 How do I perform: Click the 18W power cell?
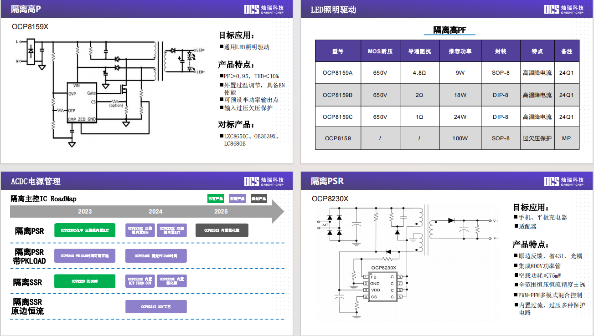tap(460, 95)
